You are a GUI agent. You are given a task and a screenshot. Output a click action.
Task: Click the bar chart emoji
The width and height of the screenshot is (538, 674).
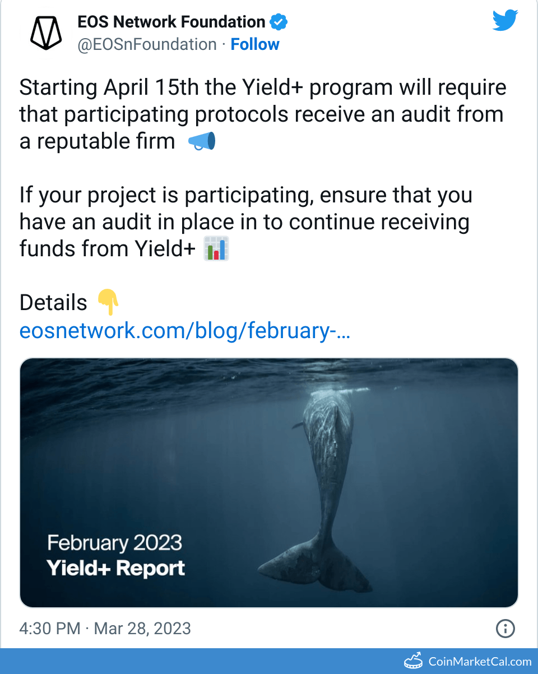pyautogui.click(x=216, y=249)
